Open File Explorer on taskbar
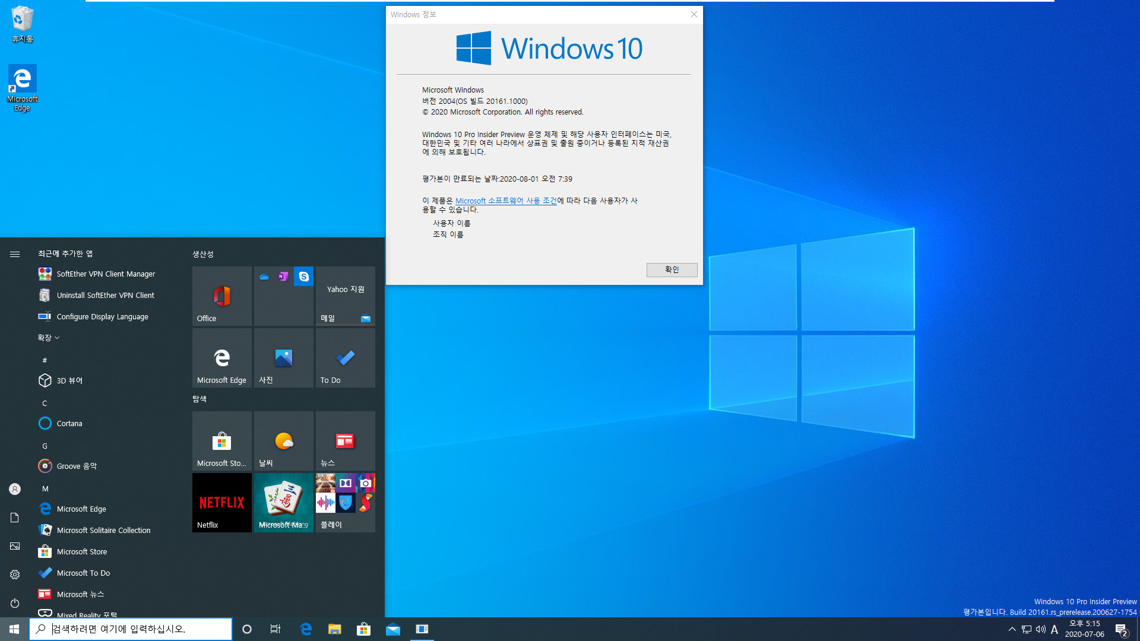 click(x=335, y=629)
